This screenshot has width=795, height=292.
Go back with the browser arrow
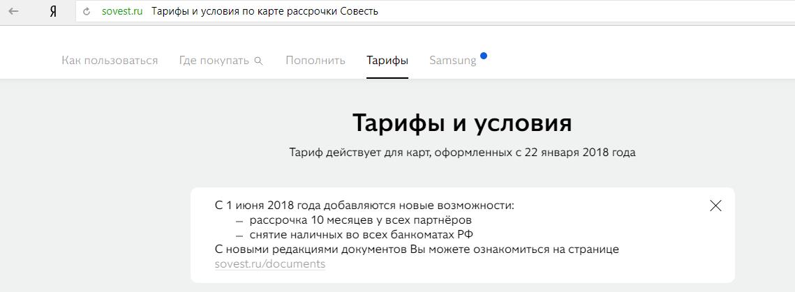[x=14, y=11]
